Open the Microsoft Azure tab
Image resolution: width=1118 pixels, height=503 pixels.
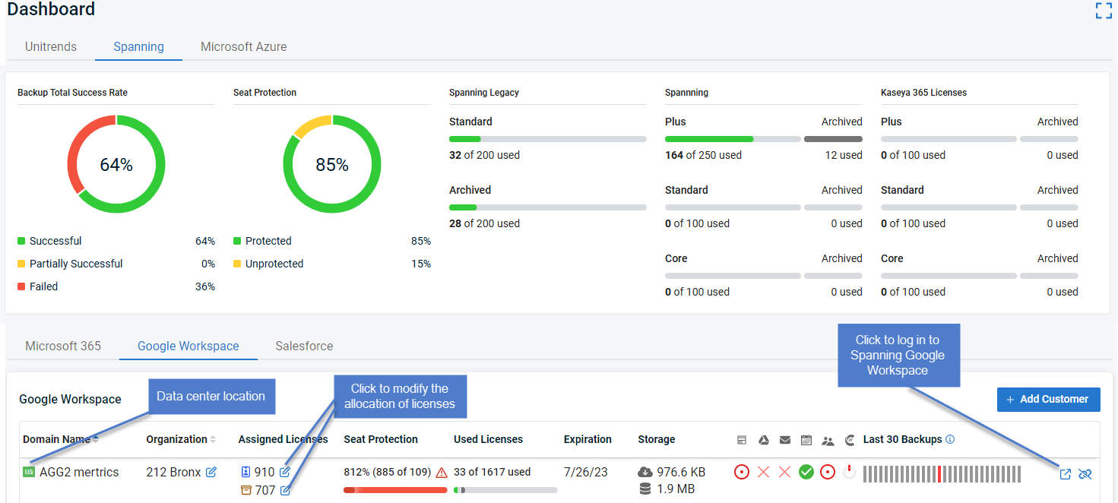pos(244,46)
